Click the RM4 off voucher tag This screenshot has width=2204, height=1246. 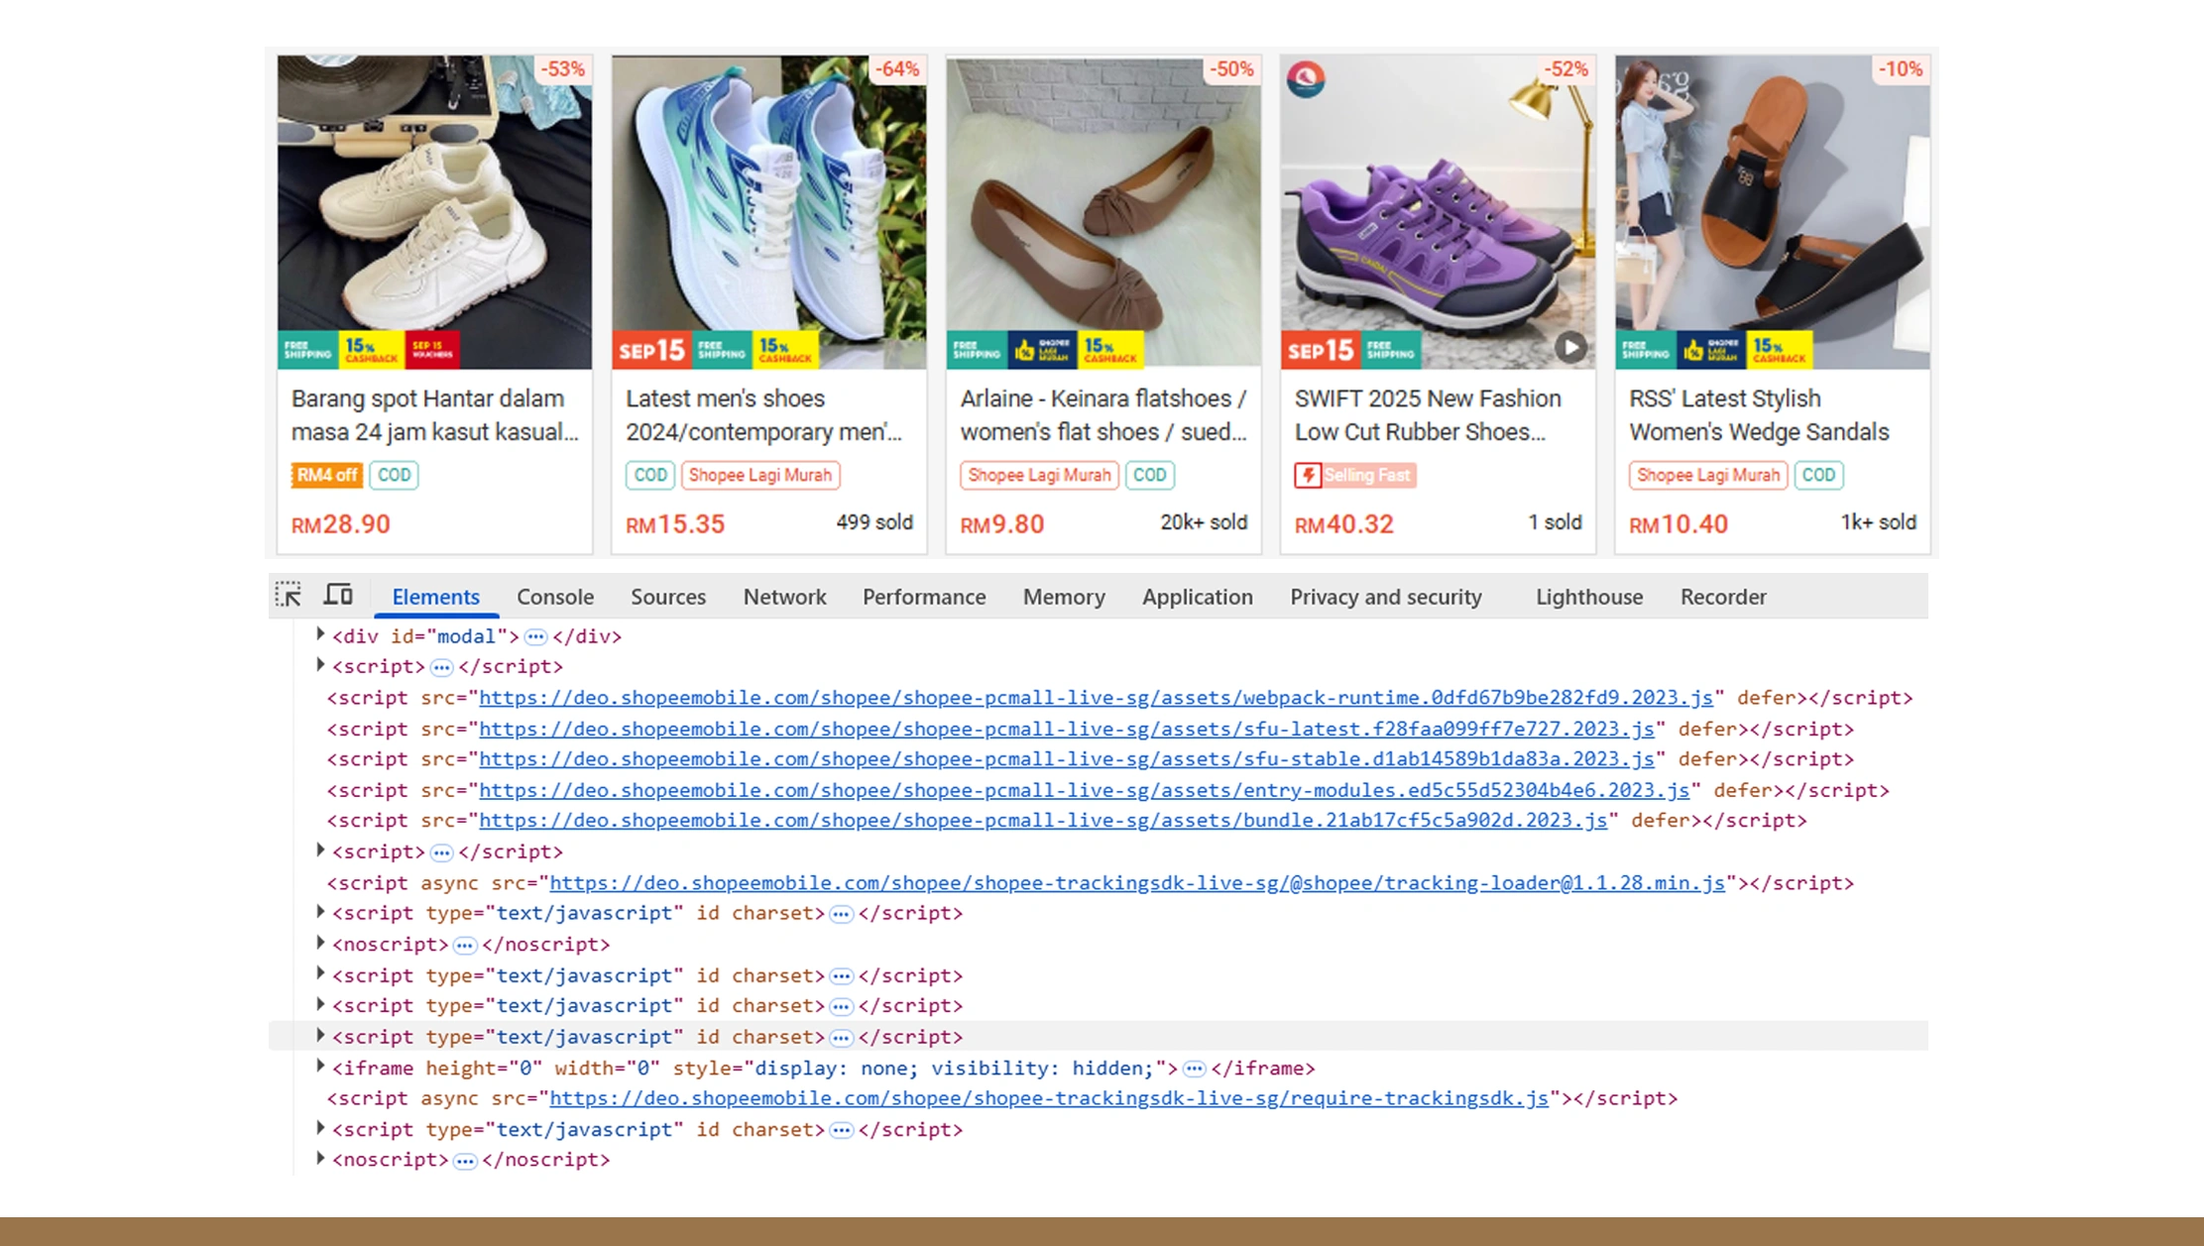point(326,475)
